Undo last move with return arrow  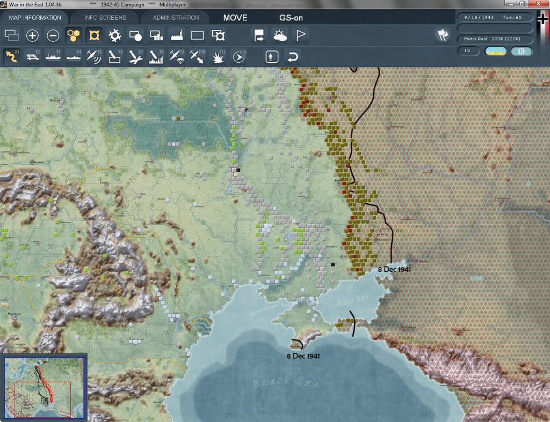click(293, 57)
